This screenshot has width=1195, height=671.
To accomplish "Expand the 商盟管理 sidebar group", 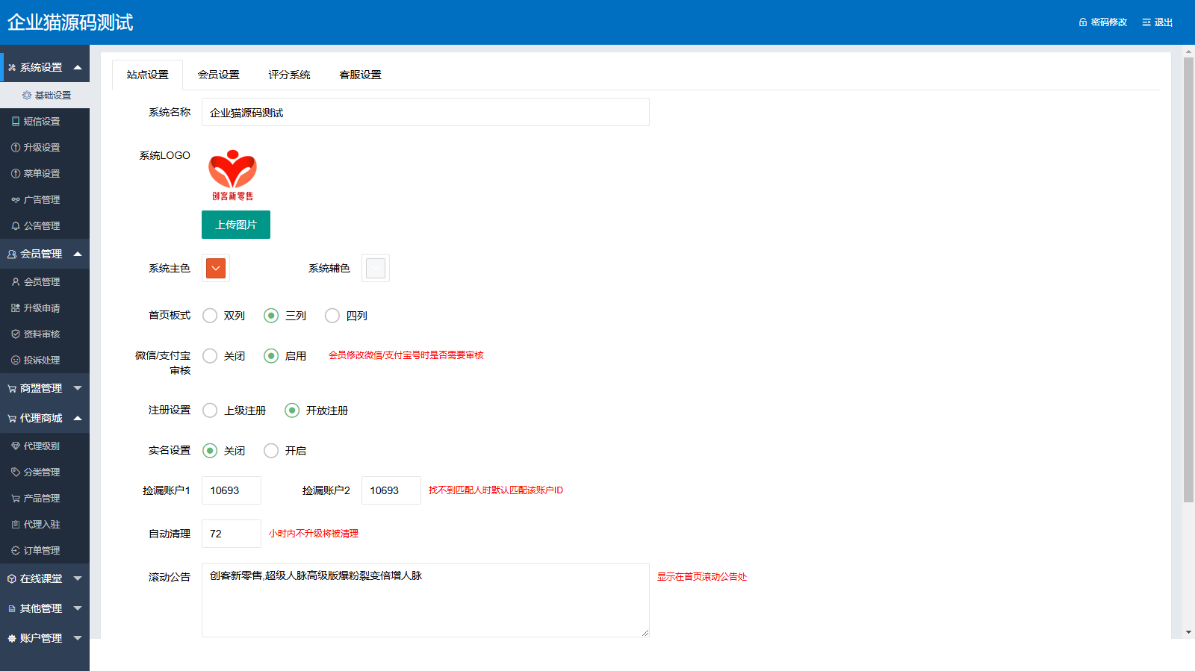I will tap(77, 388).
